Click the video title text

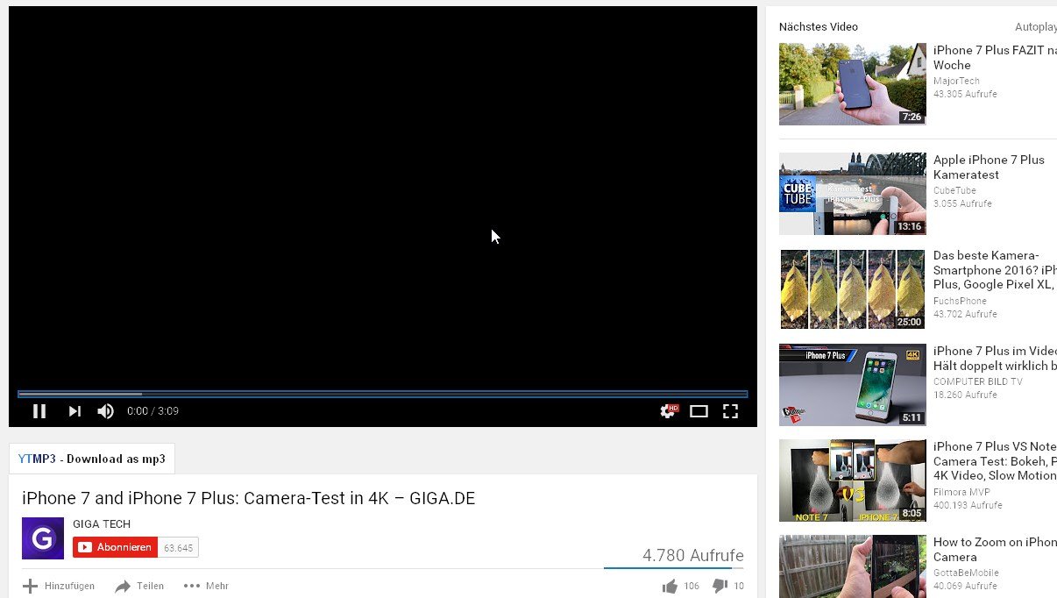[x=249, y=498]
